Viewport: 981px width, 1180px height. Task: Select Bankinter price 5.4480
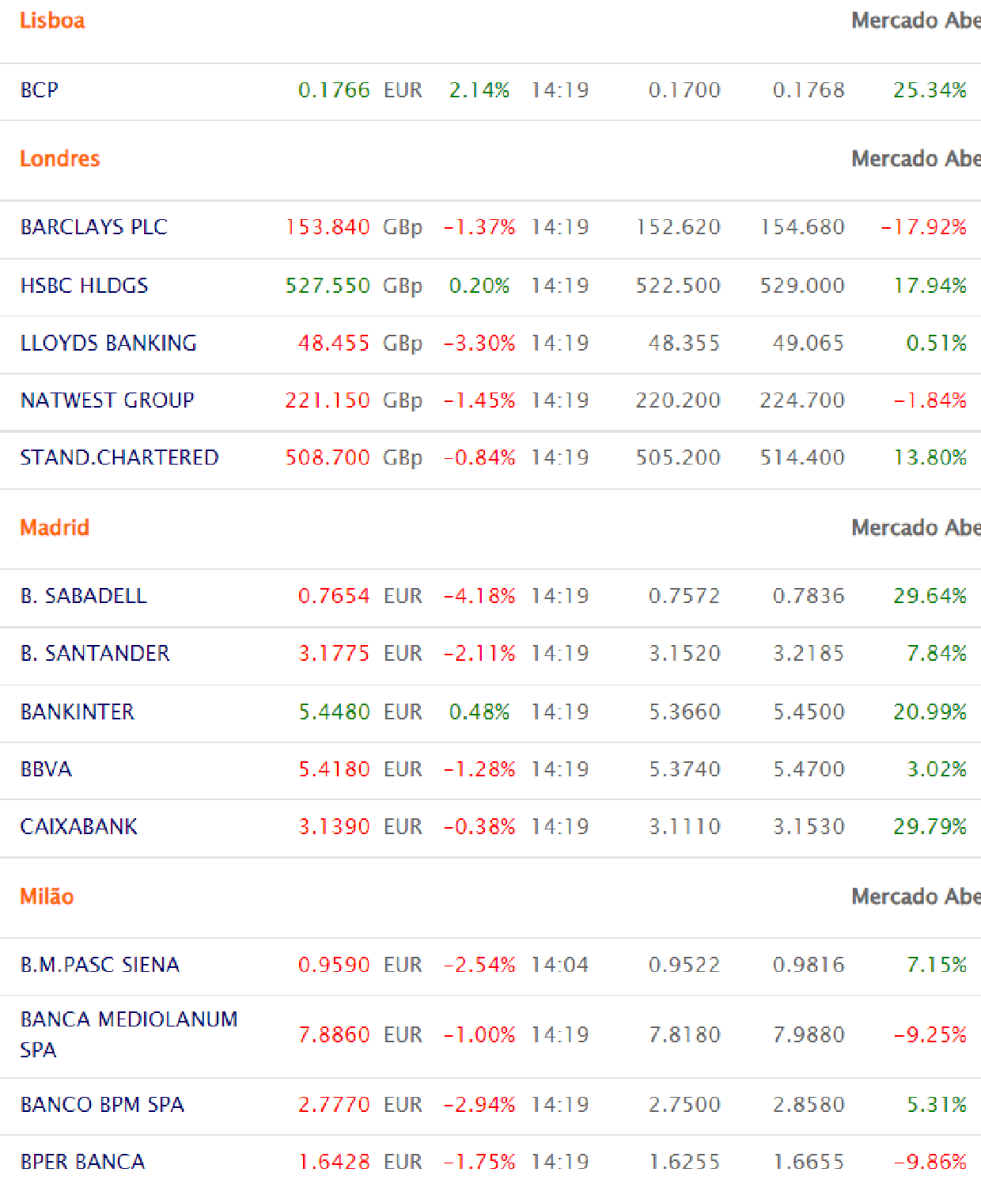point(334,712)
